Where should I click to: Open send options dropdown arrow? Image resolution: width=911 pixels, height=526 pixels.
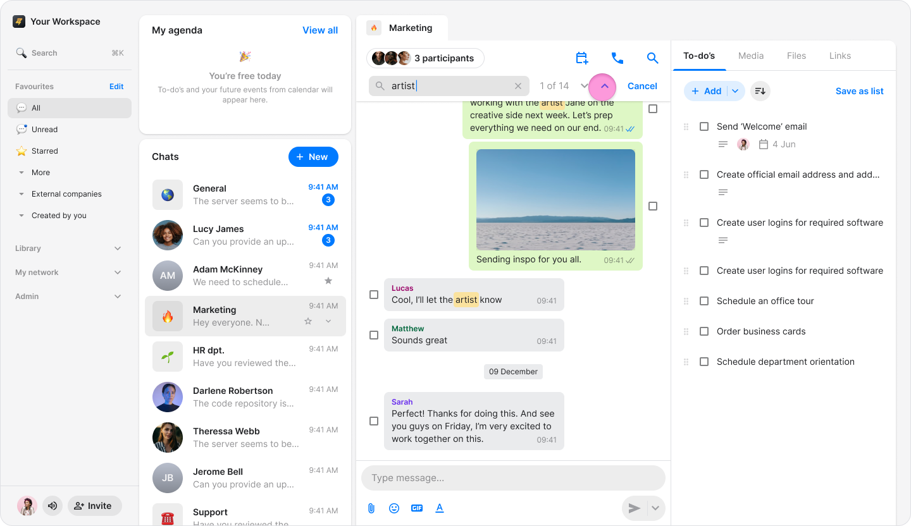[655, 508]
